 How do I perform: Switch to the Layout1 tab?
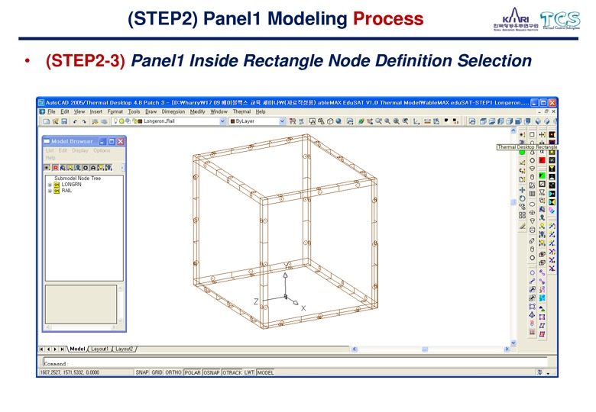[x=99, y=349]
